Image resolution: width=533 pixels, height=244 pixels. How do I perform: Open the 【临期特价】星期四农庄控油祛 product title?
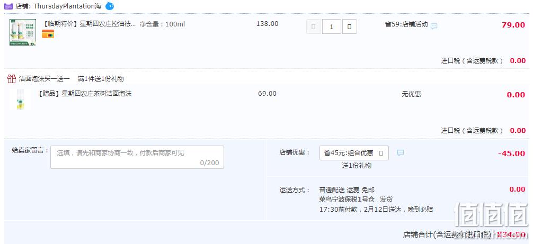click(x=88, y=24)
